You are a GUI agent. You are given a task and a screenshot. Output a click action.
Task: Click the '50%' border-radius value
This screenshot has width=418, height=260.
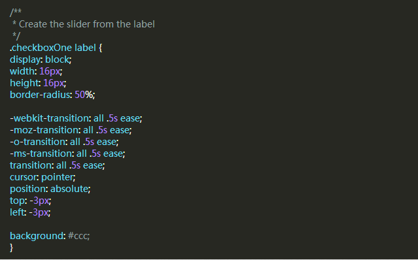[84, 95]
